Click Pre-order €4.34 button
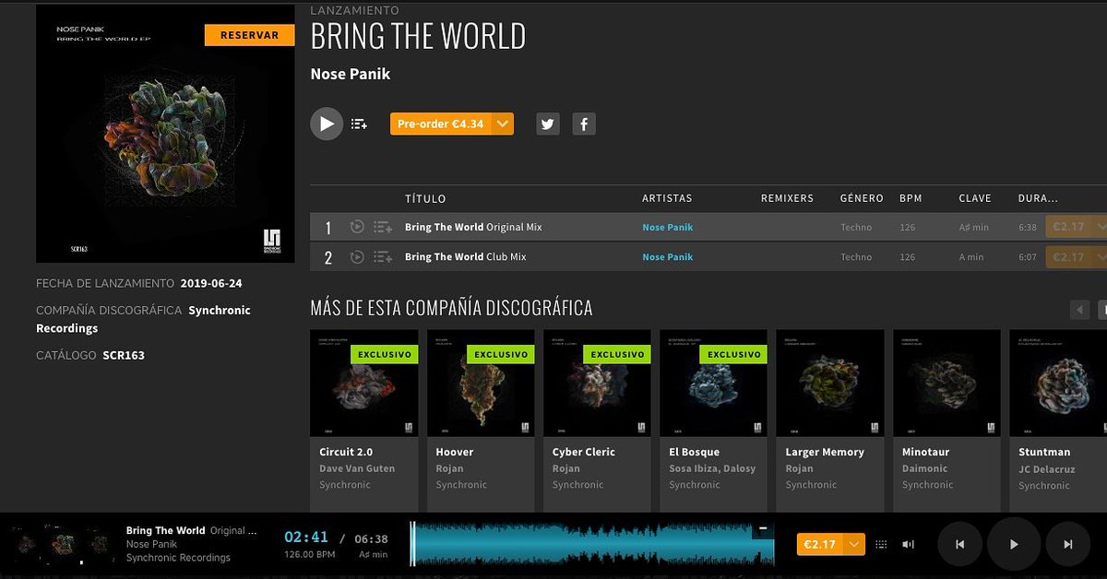The height and width of the screenshot is (579, 1107). 441,124
